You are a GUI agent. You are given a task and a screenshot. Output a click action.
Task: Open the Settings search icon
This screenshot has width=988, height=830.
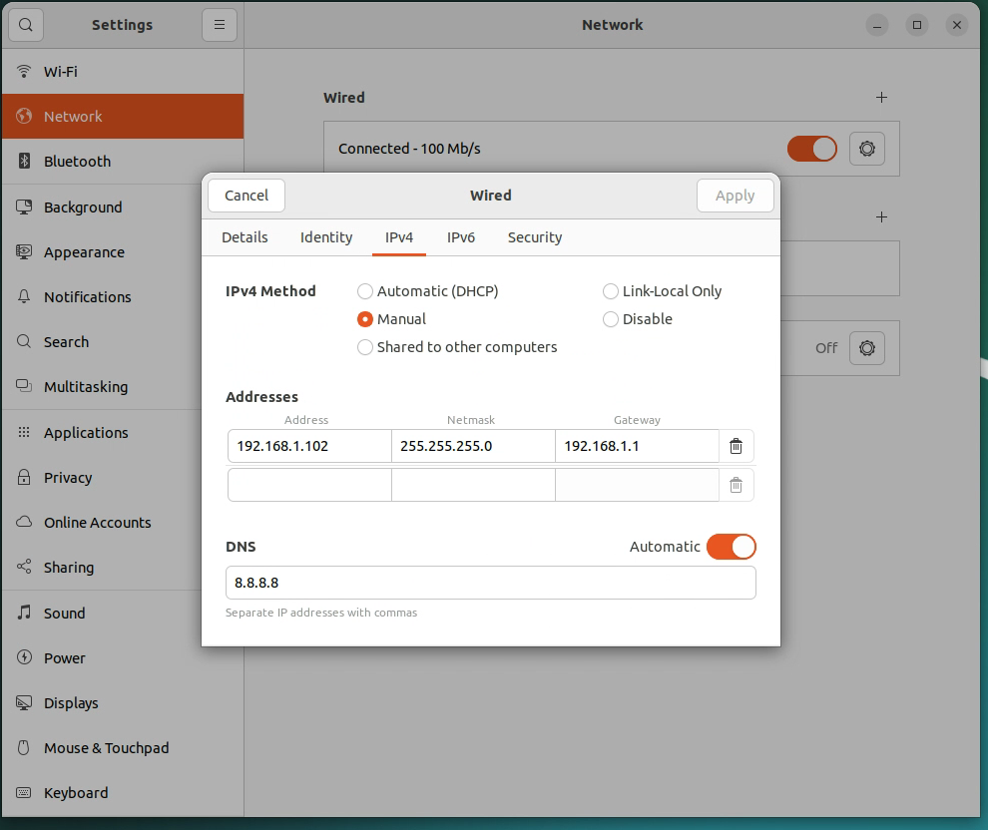[x=25, y=24]
